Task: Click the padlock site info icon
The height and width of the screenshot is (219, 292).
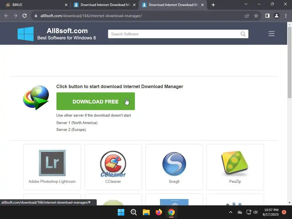Action: (x=36, y=16)
